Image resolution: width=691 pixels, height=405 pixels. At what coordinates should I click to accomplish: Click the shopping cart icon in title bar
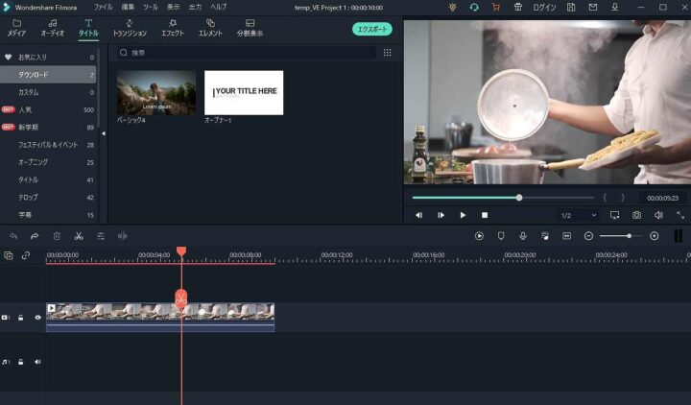[x=495, y=7]
